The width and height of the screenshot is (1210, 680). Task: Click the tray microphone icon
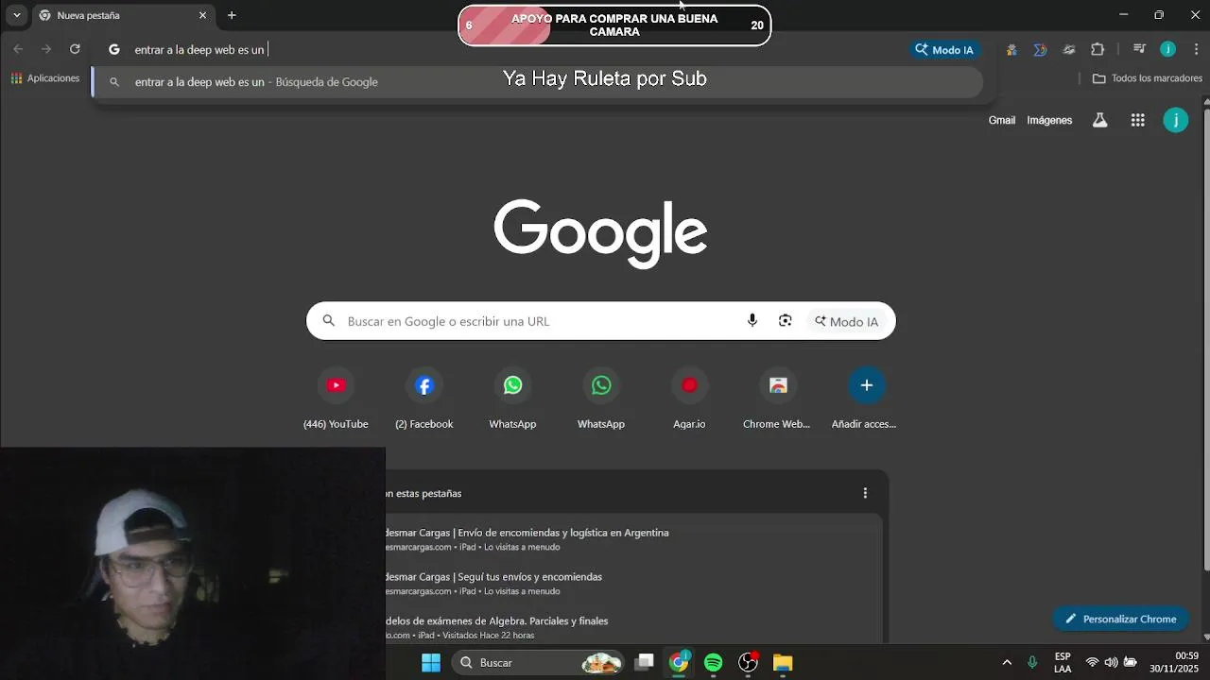(x=1032, y=663)
